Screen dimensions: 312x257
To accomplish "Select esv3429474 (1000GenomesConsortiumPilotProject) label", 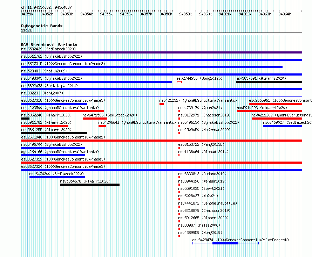I will [240, 240].
